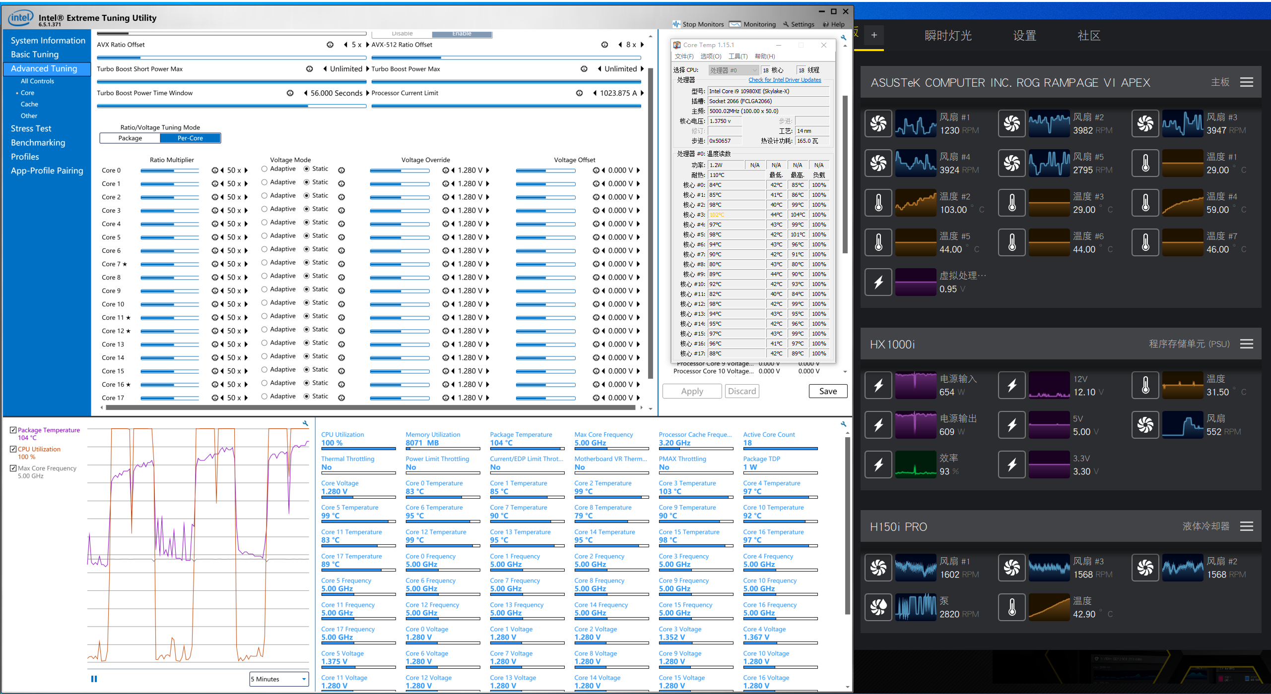
Task: Decrease AVX-512 Ratio Offset with left arrow
Action: pyautogui.click(x=620, y=45)
